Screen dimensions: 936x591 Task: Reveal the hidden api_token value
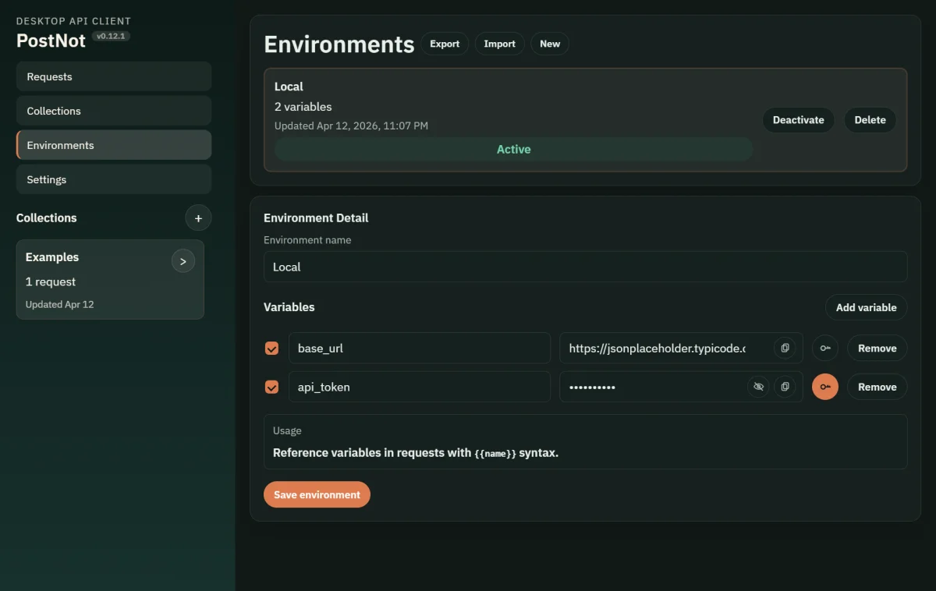coord(758,387)
